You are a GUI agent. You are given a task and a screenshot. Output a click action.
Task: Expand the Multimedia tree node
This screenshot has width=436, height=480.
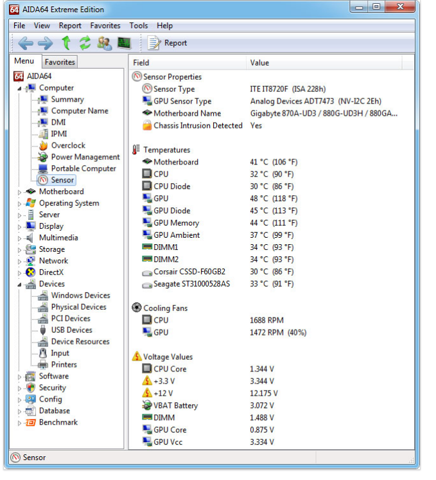(x=19, y=238)
